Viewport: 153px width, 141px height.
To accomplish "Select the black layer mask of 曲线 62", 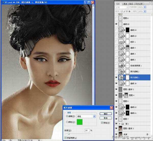I will tap(127, 107).
